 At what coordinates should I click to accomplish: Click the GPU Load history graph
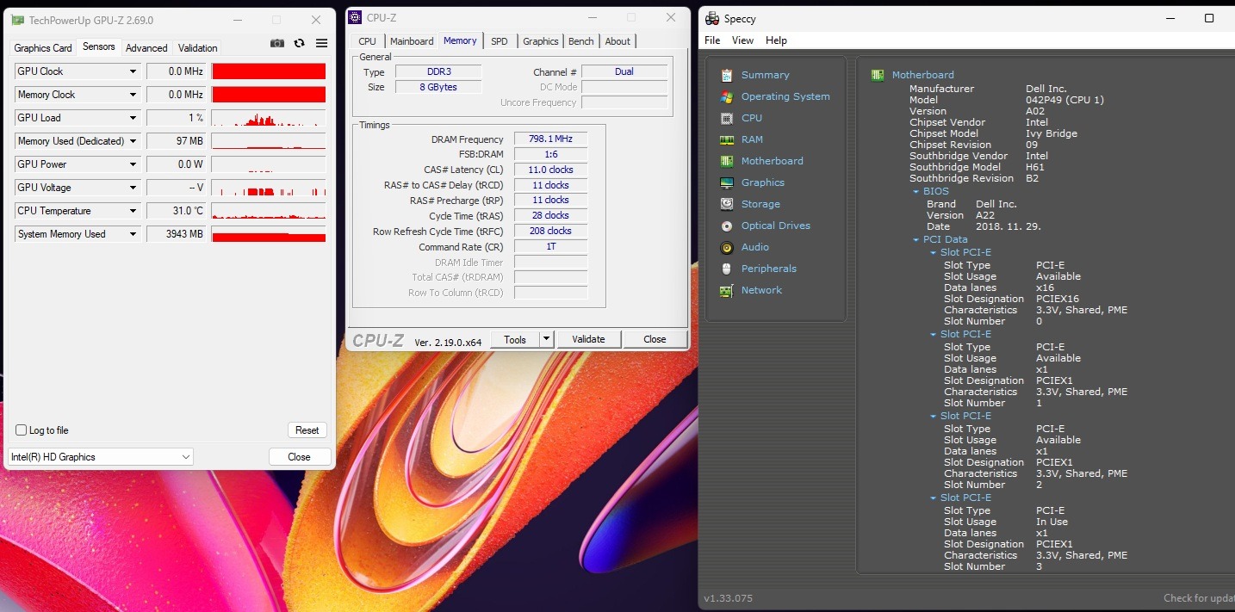[269, 118]
